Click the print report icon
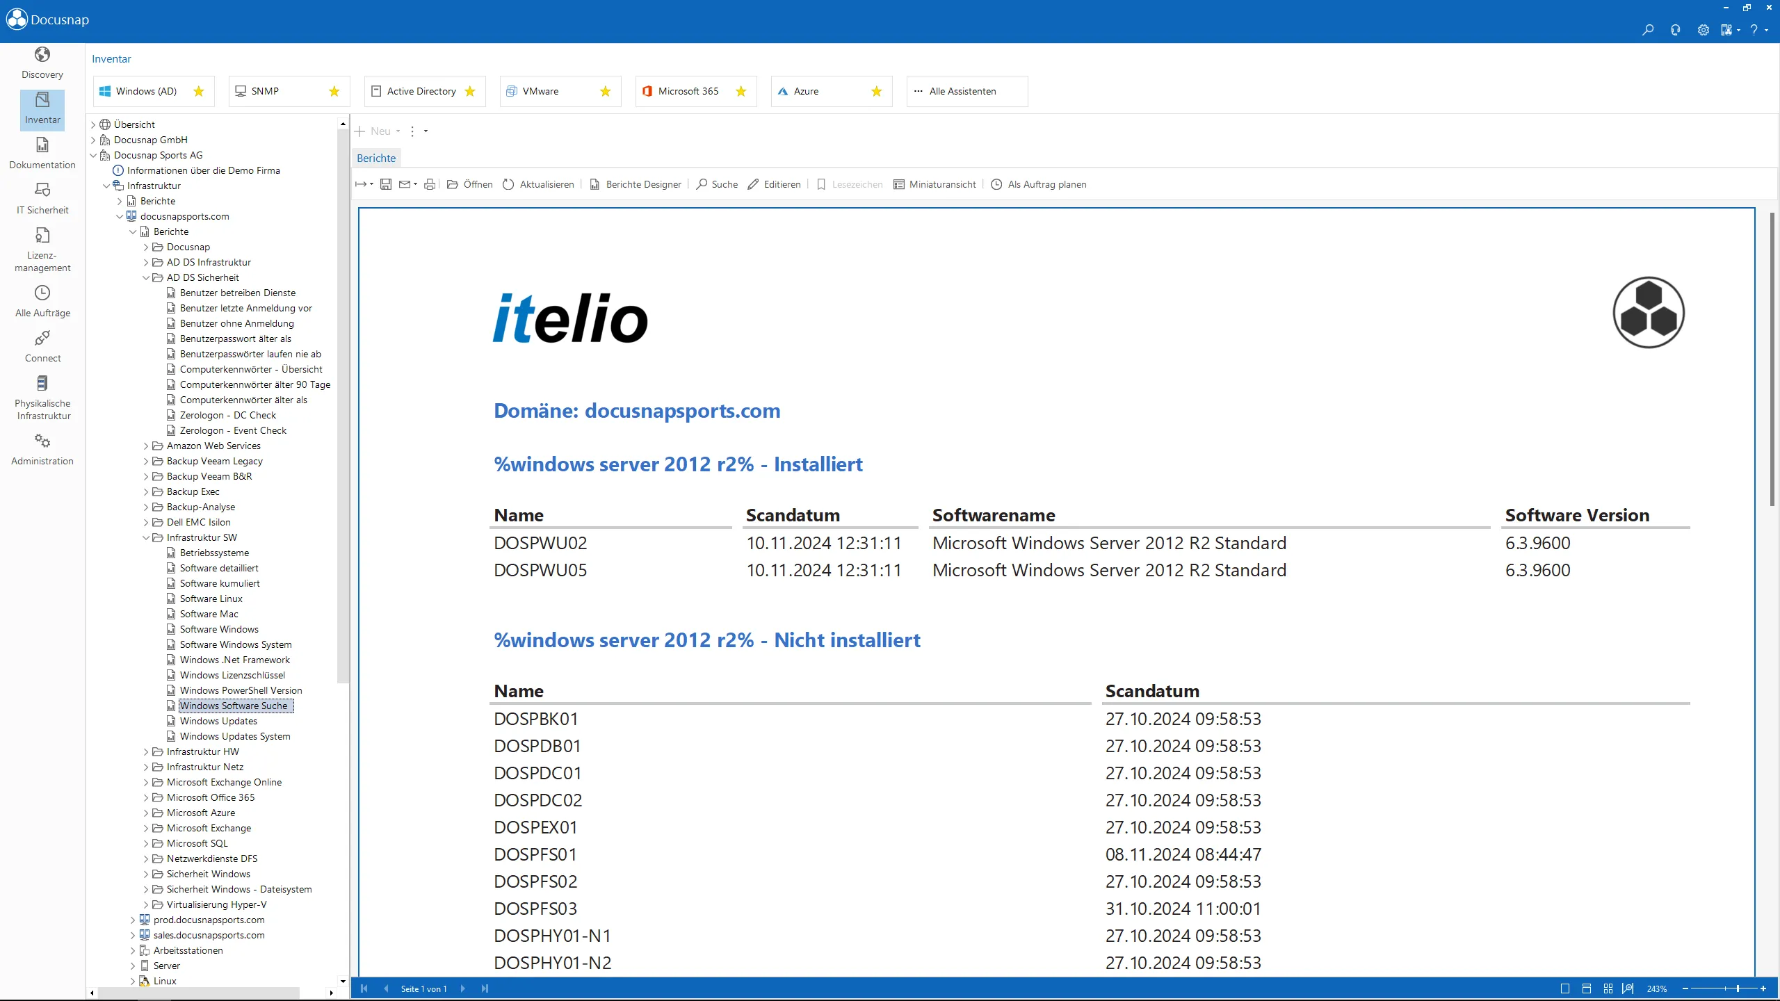Image resolution: width=1780 pixels, height=1001 pixels. coord(430,184)
